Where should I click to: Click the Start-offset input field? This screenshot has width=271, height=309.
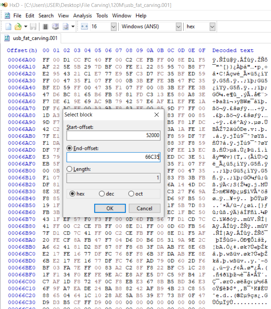[113, 135]
